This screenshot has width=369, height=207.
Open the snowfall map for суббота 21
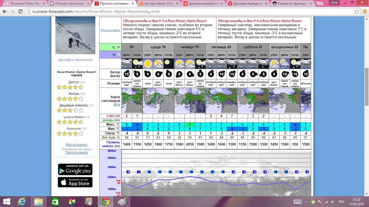coord(253,101)
